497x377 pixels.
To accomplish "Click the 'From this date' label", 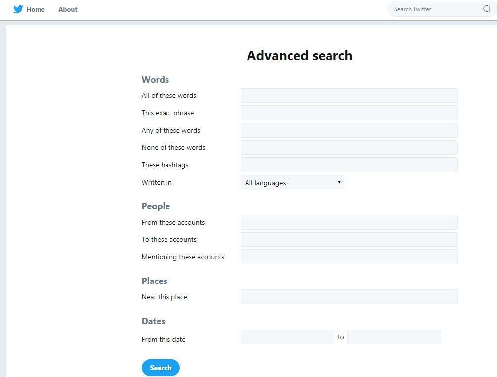I will (164, 339).
